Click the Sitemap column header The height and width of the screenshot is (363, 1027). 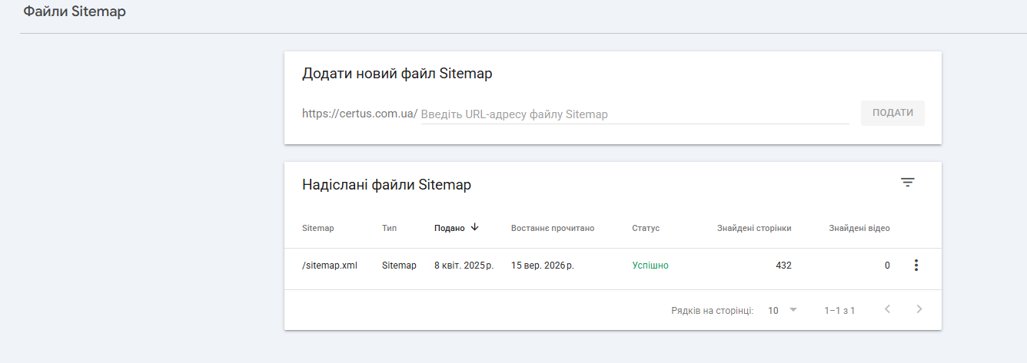point(318,228)
